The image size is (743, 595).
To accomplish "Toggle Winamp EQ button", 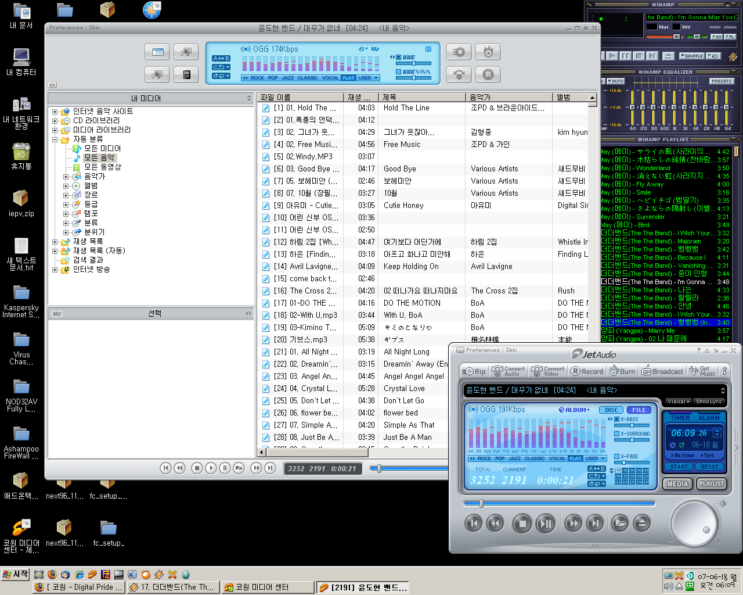I will pyautogui.click(x=716, y=37).
